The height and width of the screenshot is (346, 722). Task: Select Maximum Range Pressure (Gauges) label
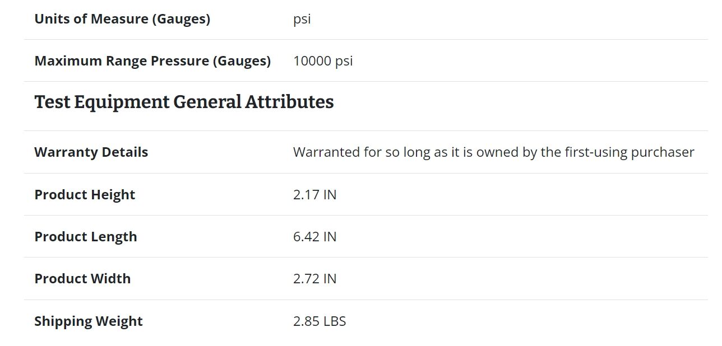[x=152, y=61]
